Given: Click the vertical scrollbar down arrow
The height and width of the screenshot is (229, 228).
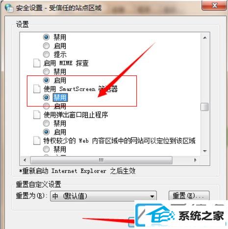Looking at the screenshot, I should click(204, 151).
